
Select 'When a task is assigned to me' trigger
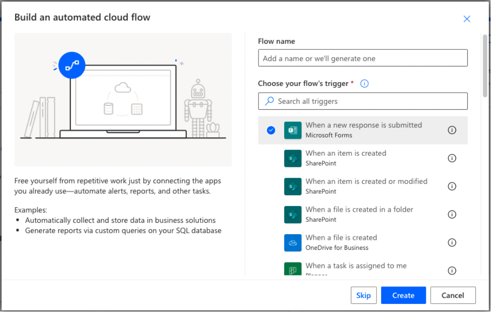pos(356,266)
